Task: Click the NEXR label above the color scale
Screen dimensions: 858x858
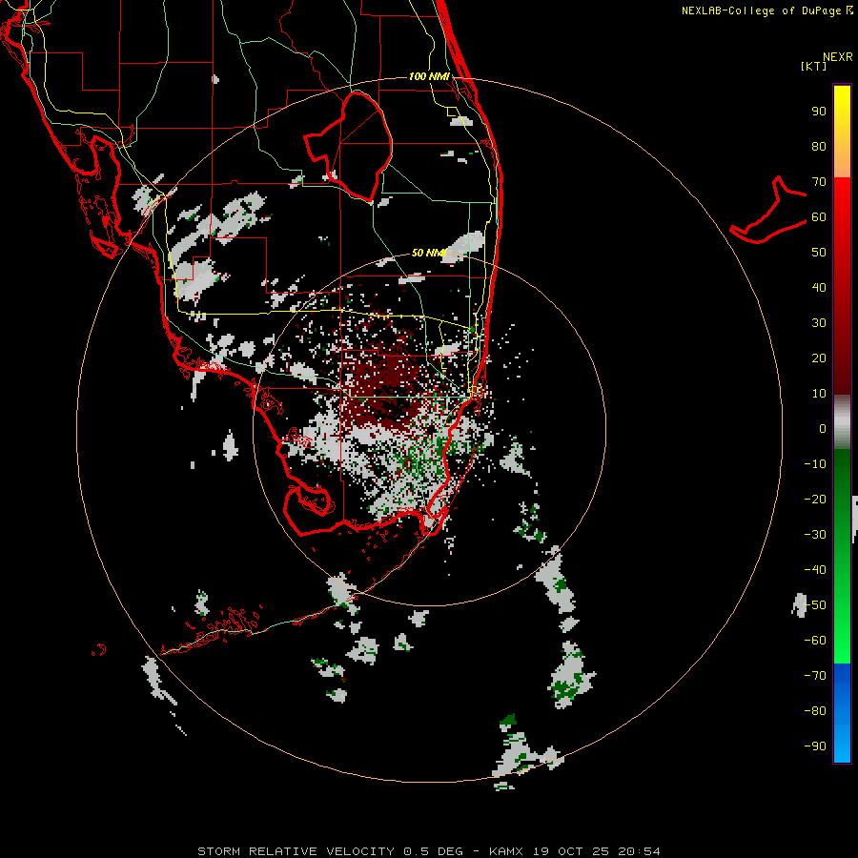Action: 838,57
